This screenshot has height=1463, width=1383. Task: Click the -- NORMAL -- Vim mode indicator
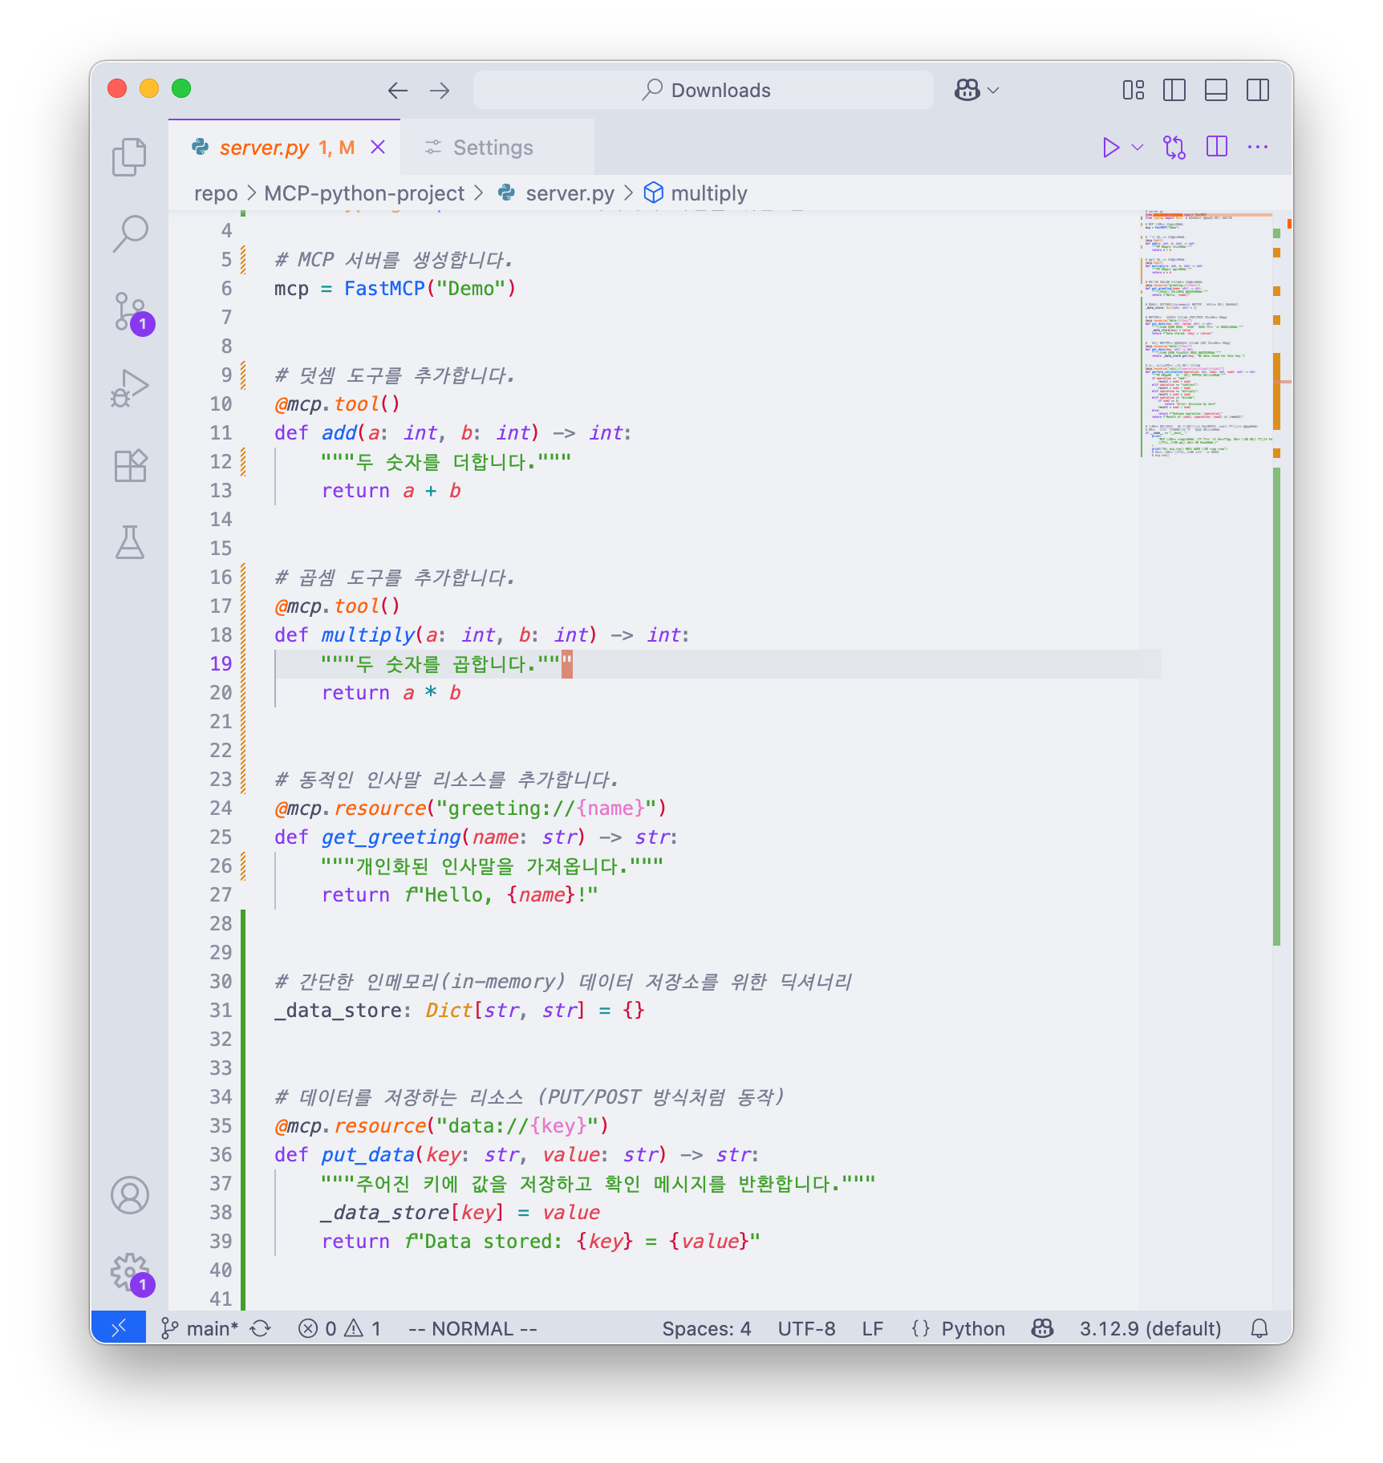pyautogui.click(x=473, y=1329)
